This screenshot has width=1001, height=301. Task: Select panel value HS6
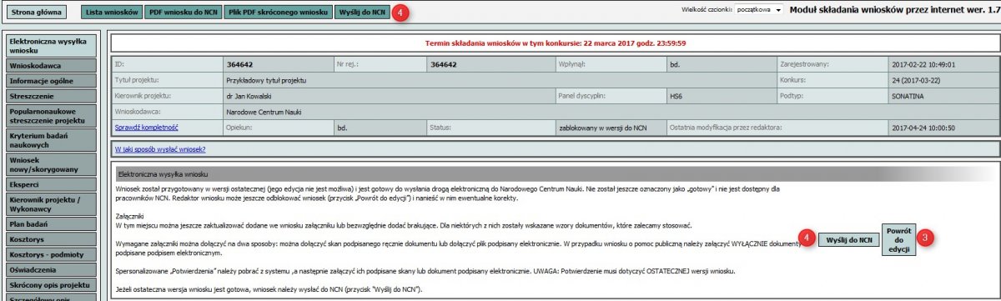(677, 96)
